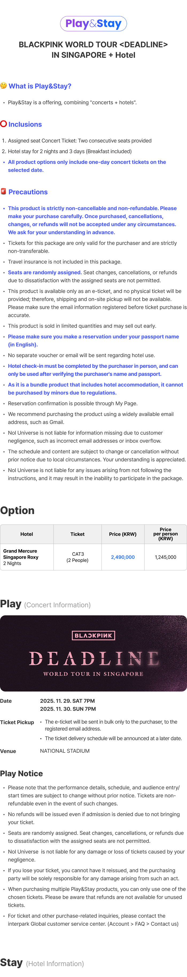This screenshot has width=187, height=977.
Task: Click the Play&Stay logo badge
Action: point(93,24)
